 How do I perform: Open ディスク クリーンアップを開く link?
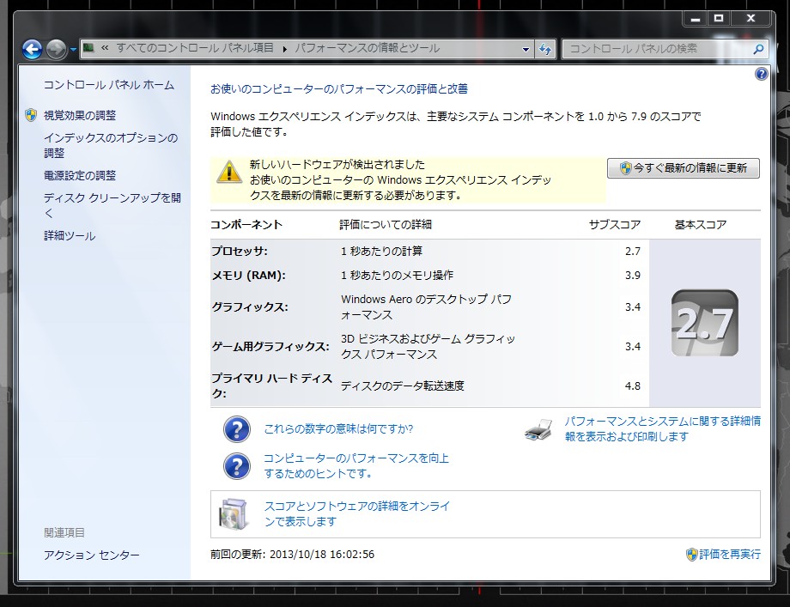pos(112,205)
